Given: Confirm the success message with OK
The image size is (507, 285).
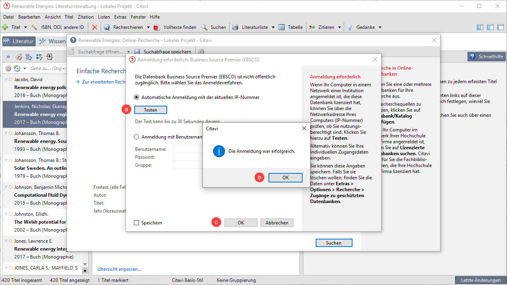Looking at the screenshot, I should click(286, 178).
